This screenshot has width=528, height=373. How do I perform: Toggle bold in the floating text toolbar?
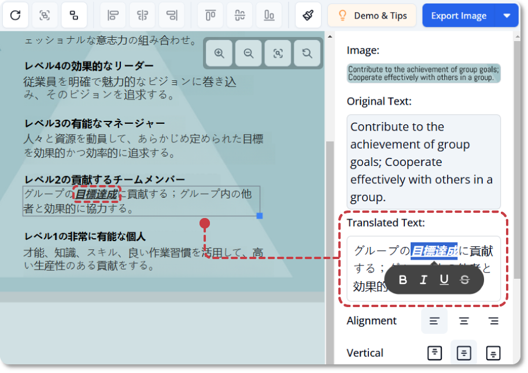403,280
